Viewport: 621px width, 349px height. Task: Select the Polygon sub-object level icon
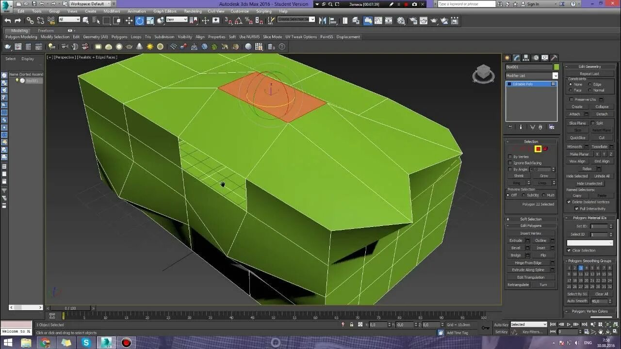click(x=538, y=149)
